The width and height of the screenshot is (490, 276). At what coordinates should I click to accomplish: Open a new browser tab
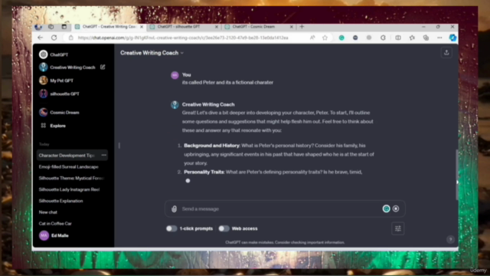click(302, 27)
